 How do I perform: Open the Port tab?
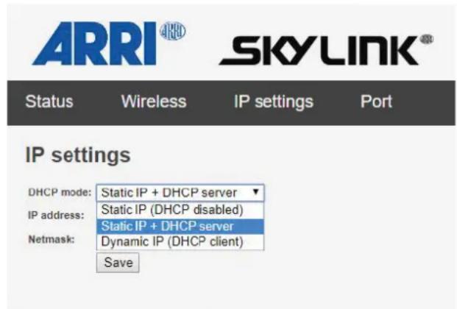tap(376, 102)
